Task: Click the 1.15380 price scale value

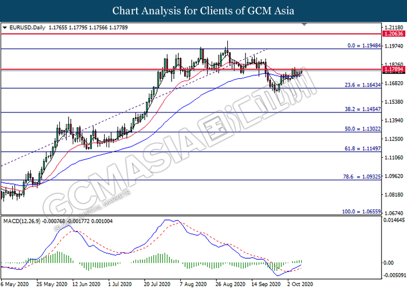Action: [x=394, y=101]
